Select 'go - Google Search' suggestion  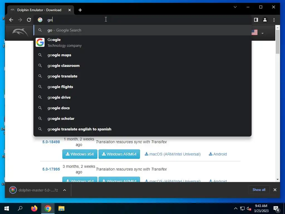point(142,30)
